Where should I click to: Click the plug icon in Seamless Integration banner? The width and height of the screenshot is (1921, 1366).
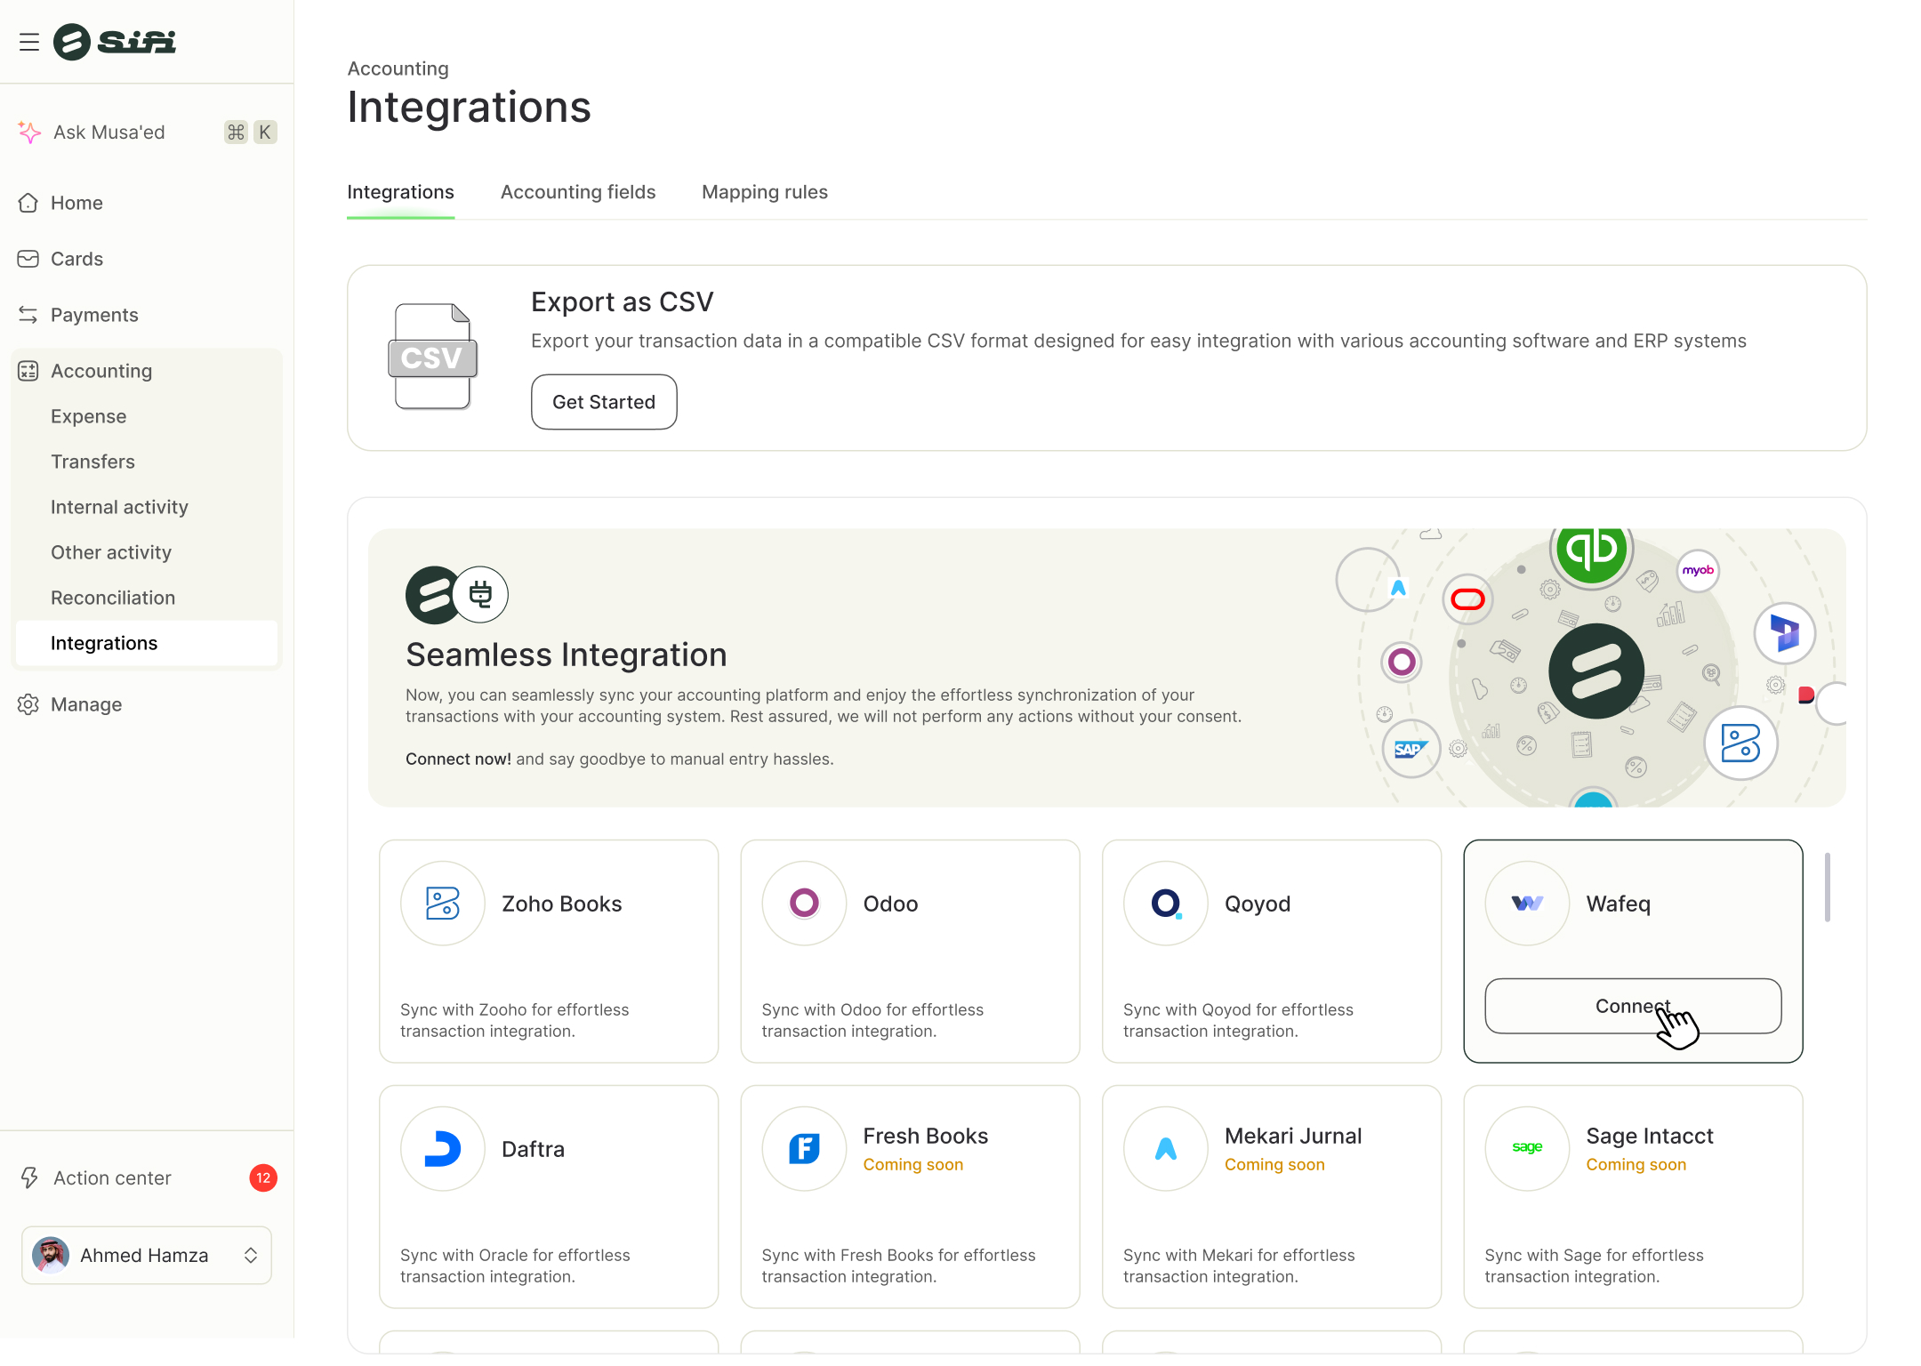tap(480, 594)
